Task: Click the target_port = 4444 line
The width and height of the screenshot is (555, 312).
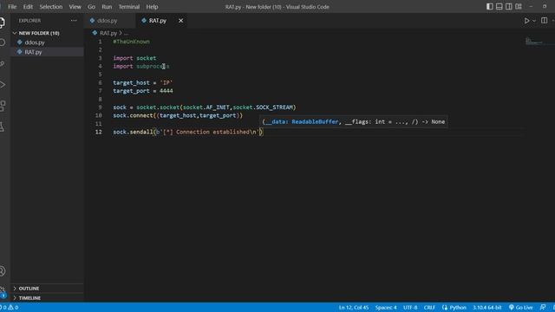Action: pos(143,91)
